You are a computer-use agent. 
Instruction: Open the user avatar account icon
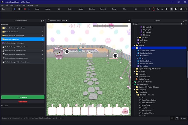185,9
